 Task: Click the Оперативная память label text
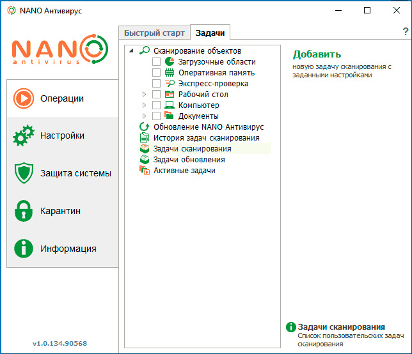(x=216, y=72)
